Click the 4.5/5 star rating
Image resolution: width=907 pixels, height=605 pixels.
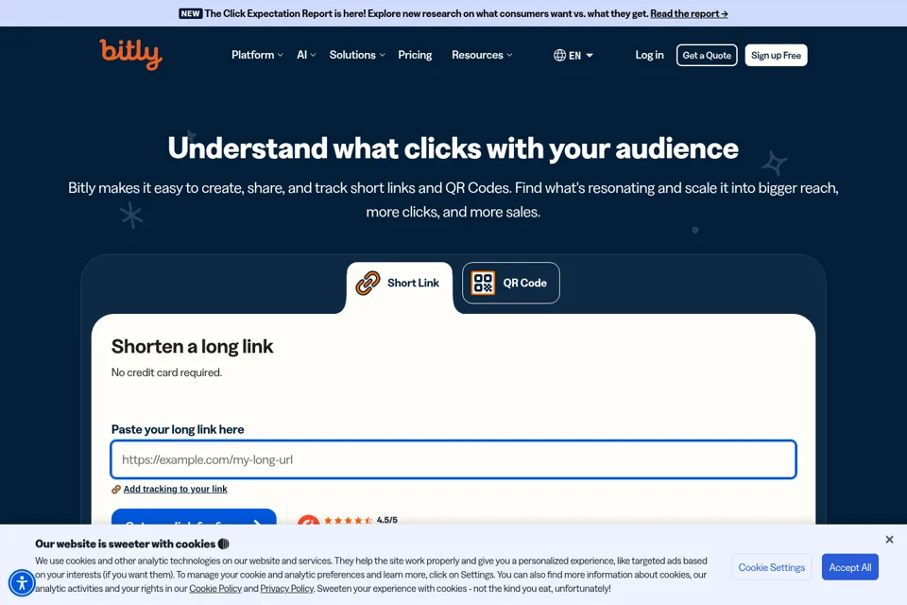360,520
